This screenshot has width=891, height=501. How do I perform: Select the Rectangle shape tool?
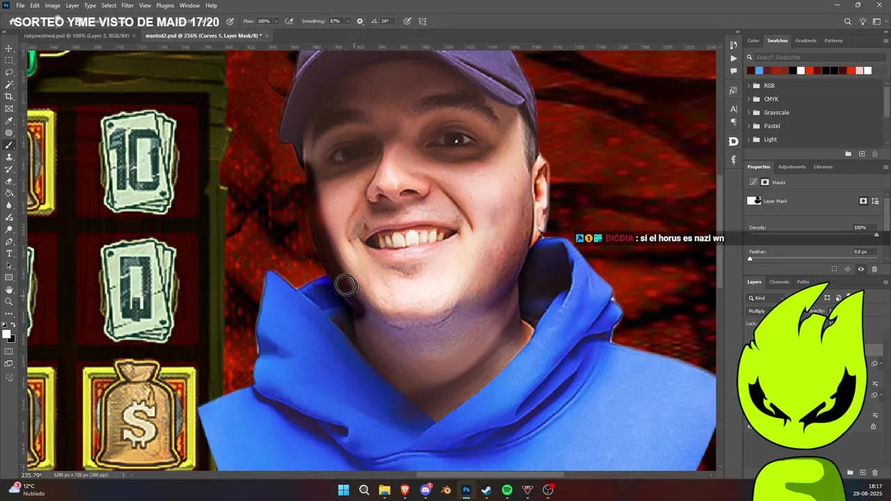(9, 278)
